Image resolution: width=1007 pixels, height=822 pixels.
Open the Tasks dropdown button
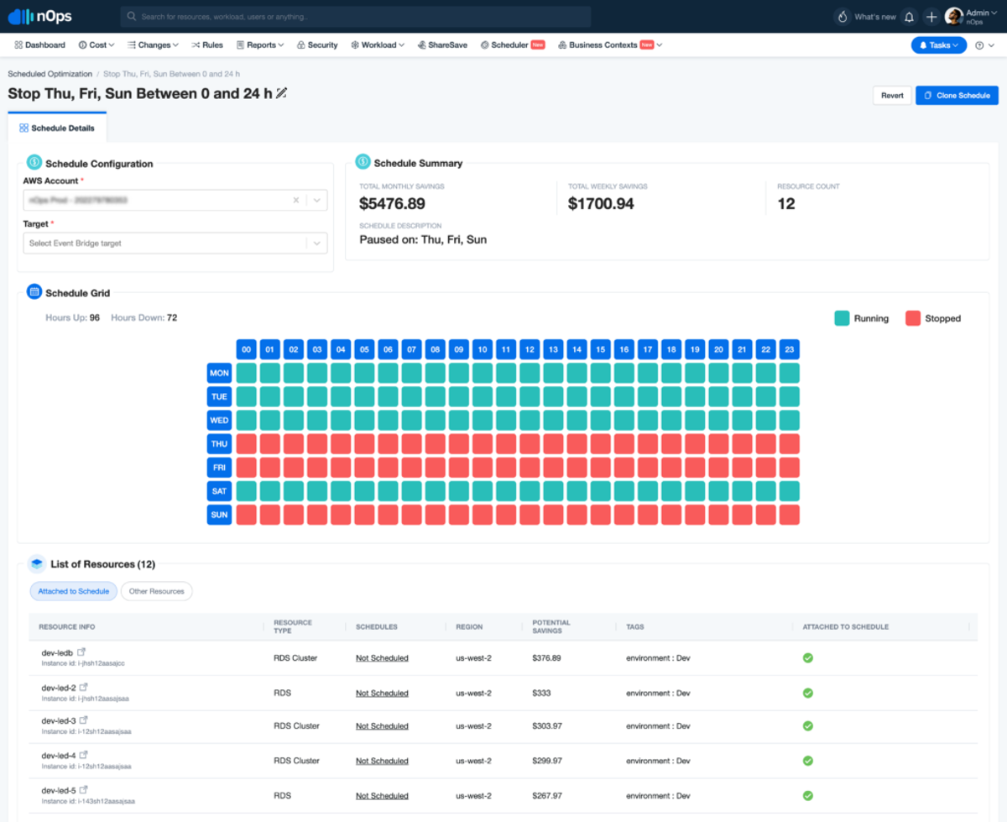coord(939,45)
